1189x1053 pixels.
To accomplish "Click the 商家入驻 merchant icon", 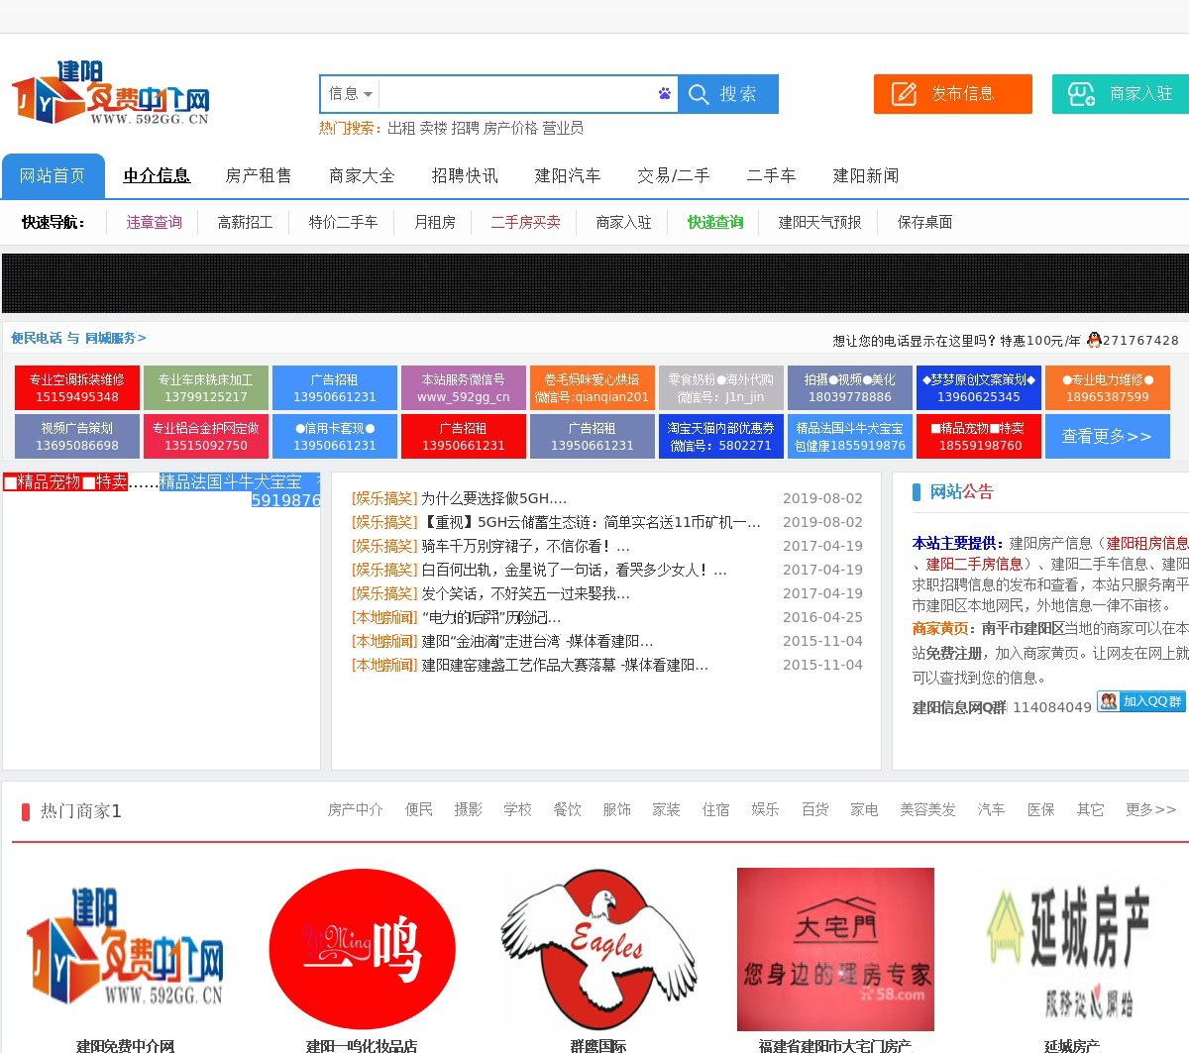I will pyautogui.click(x=1080, y=94).
